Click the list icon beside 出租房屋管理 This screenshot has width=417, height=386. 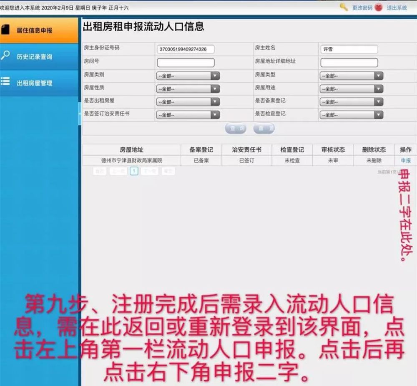click(x=5, y=81)
